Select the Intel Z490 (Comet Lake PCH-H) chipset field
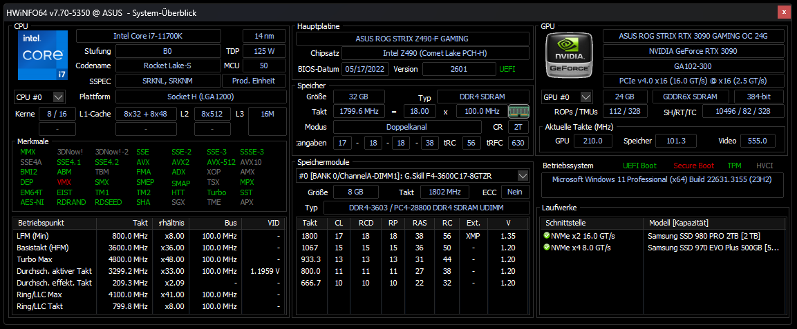The width and height of the screenshot is (797, 329). coord(435,53)
